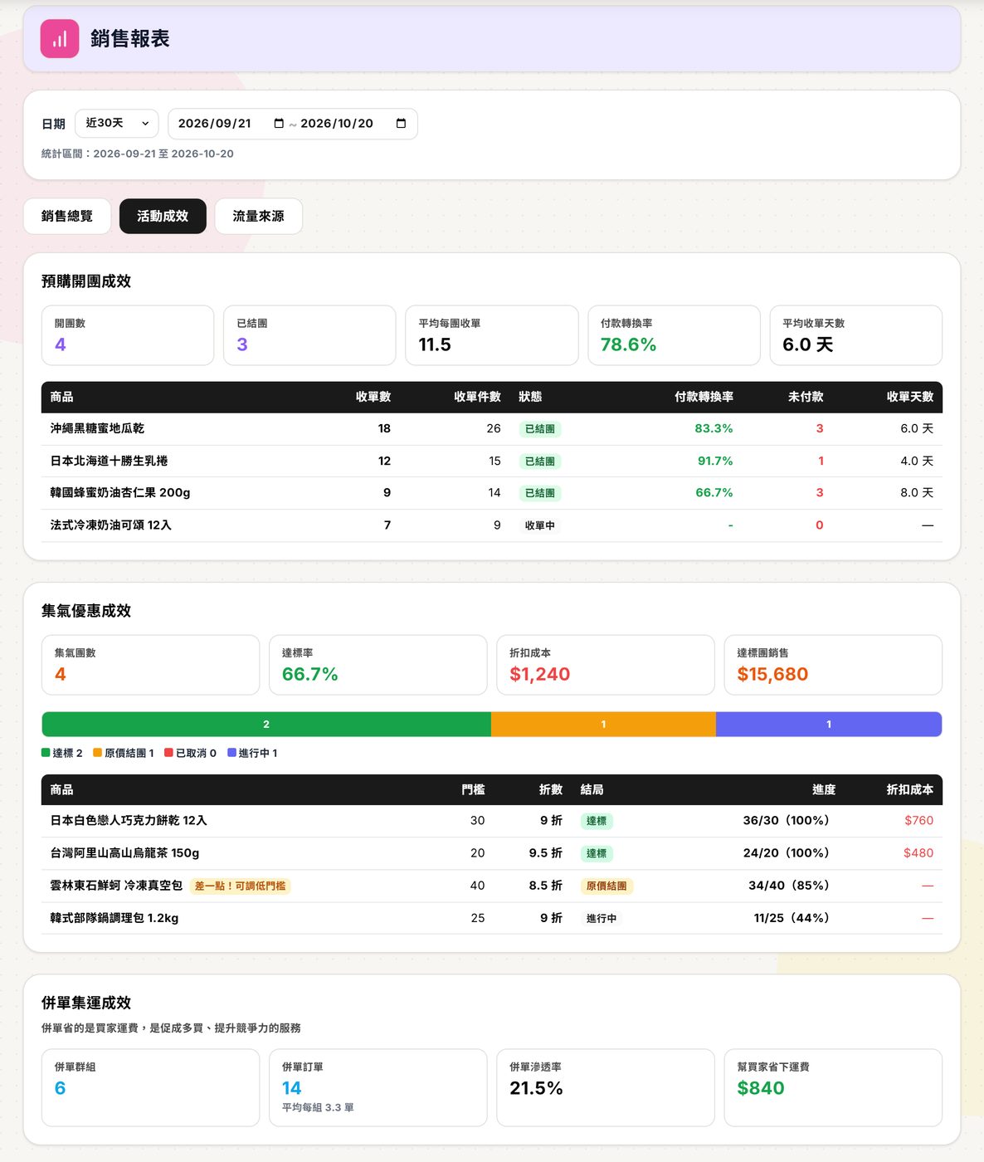This screenshot has width=984, height=1162.
Task: Click the 未付款 column header
Action: (806, 397)
